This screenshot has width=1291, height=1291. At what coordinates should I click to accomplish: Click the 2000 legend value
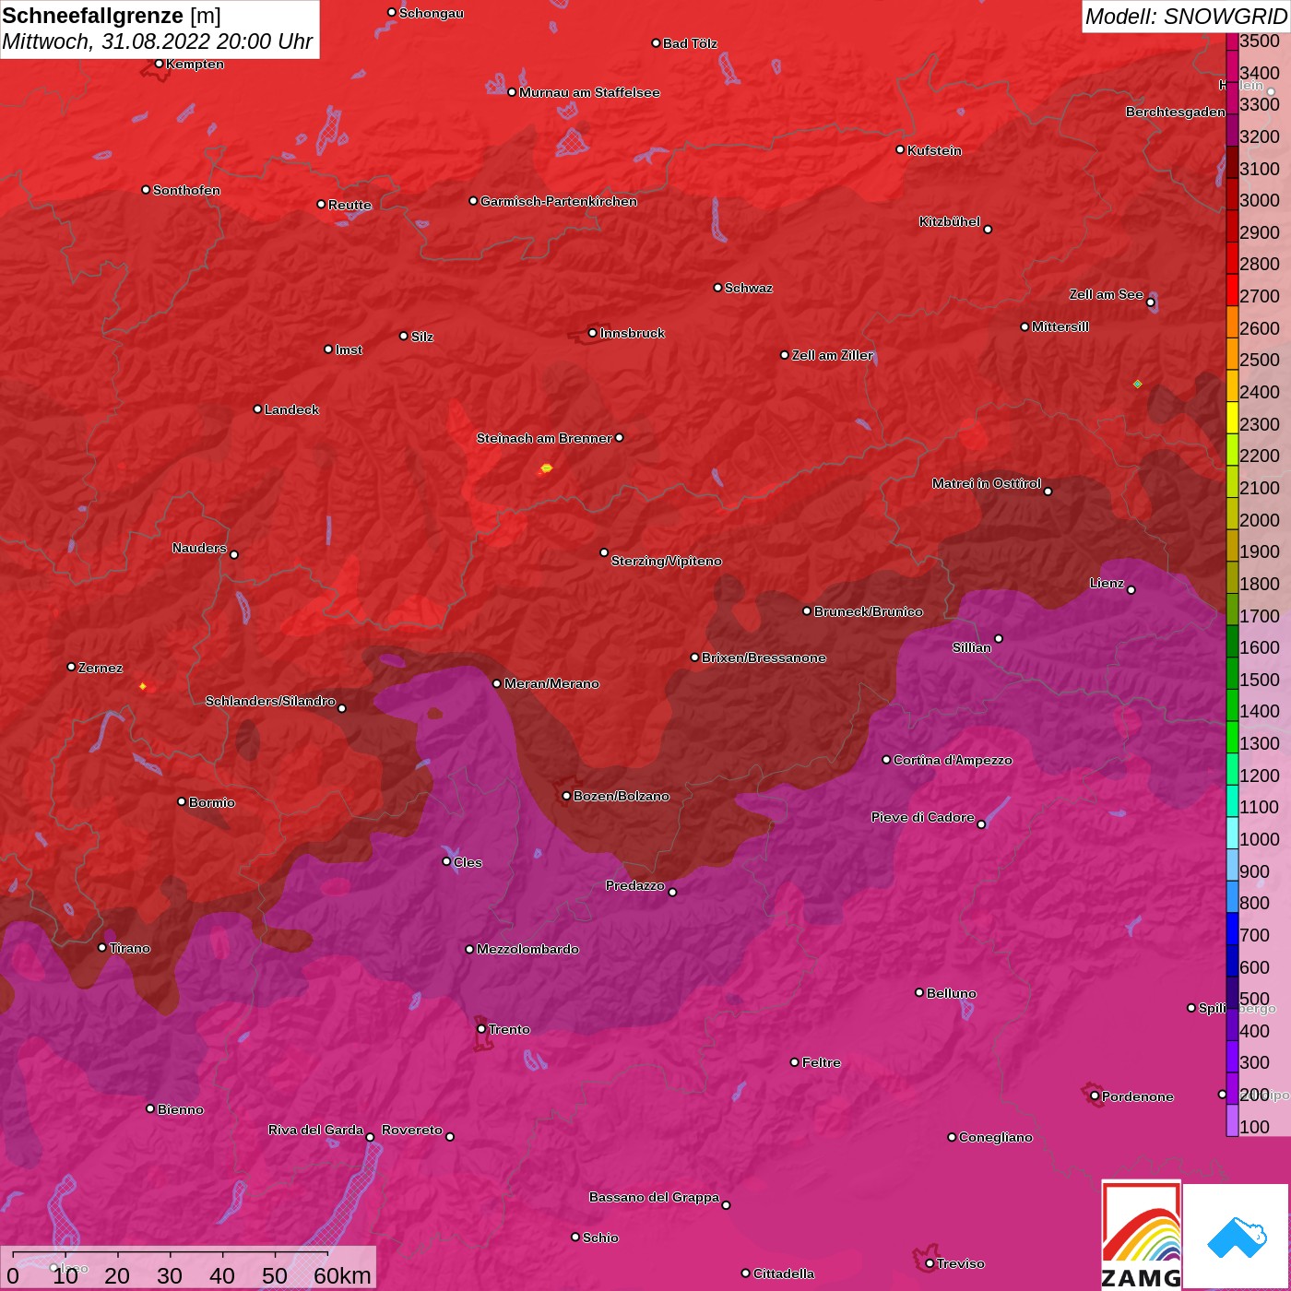coord(1260,520)
